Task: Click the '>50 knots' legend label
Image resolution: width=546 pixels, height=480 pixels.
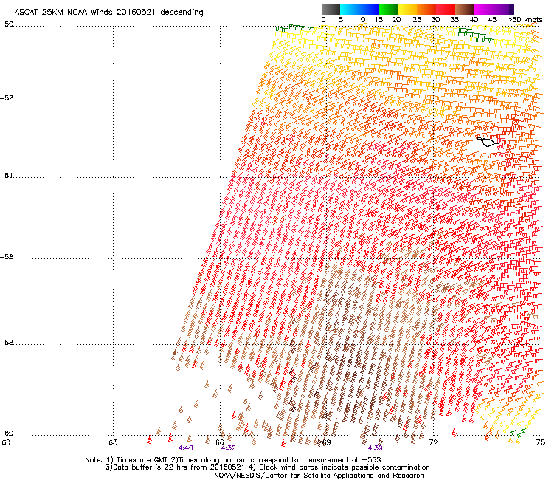Action: click(525, 20)
